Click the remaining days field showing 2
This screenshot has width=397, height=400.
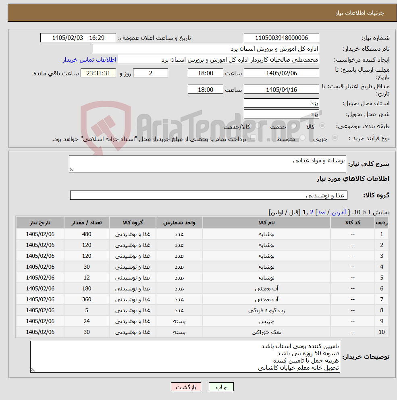click(x=151, y=73)
